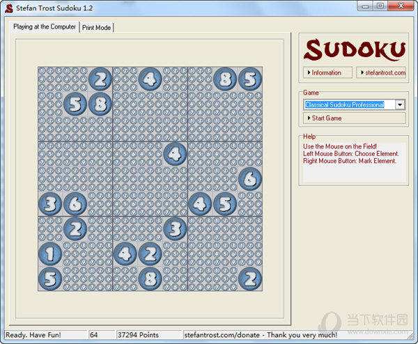Click 'Right Mouse Button: Mark Element.' help line

click(350, 161)
